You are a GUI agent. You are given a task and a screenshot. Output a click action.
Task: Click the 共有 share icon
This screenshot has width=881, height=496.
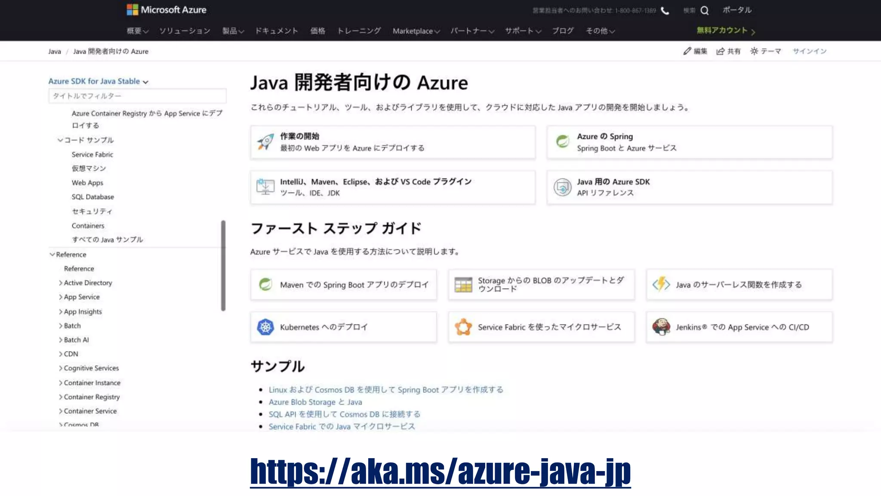tap(721, 51)
